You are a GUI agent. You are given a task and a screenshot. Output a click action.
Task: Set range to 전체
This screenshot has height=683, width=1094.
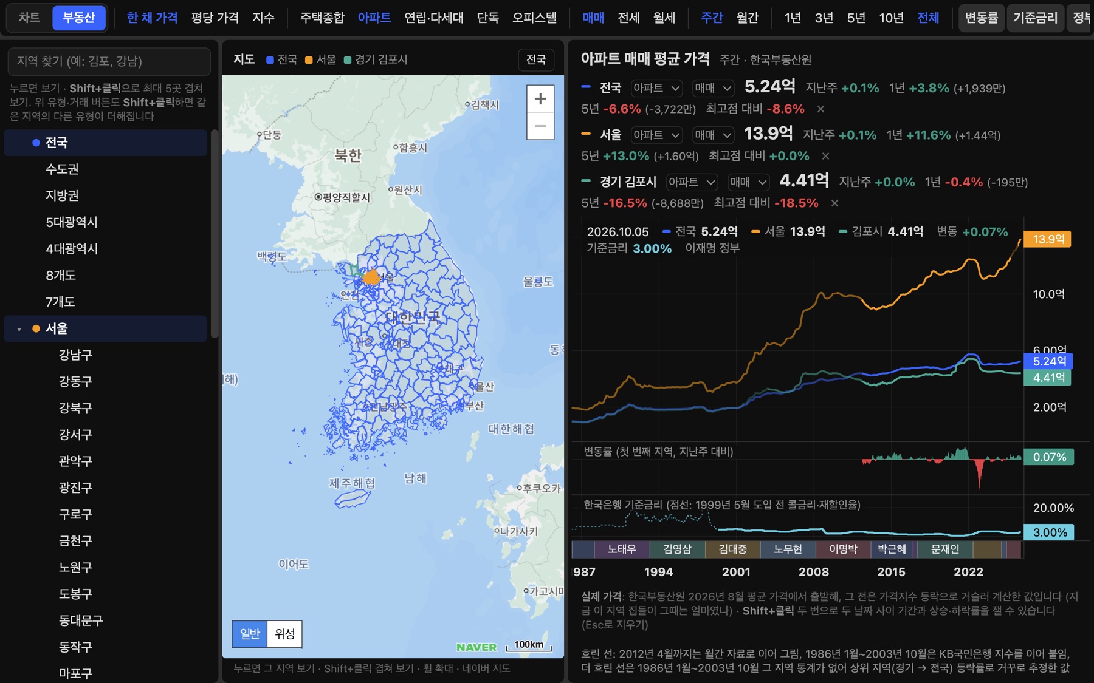pyautogui.click(x=928, y=18)
